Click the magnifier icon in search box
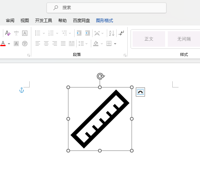This screenshot has height=171, width=200. point(56,7)
